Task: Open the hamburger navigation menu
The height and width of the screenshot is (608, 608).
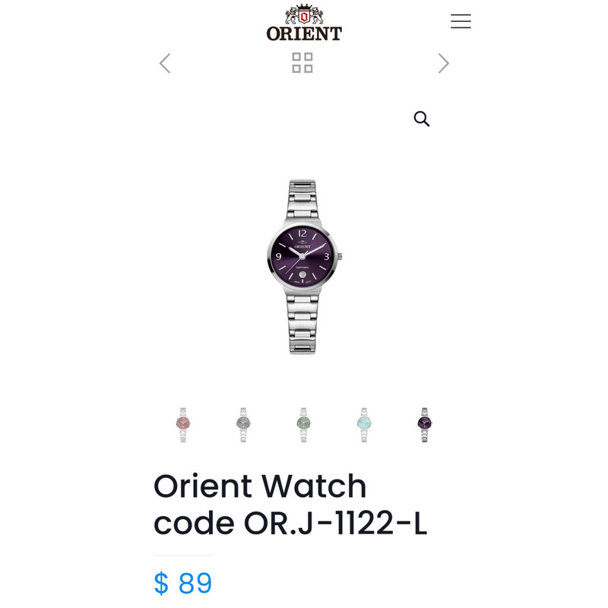Action: pos(461,21)
